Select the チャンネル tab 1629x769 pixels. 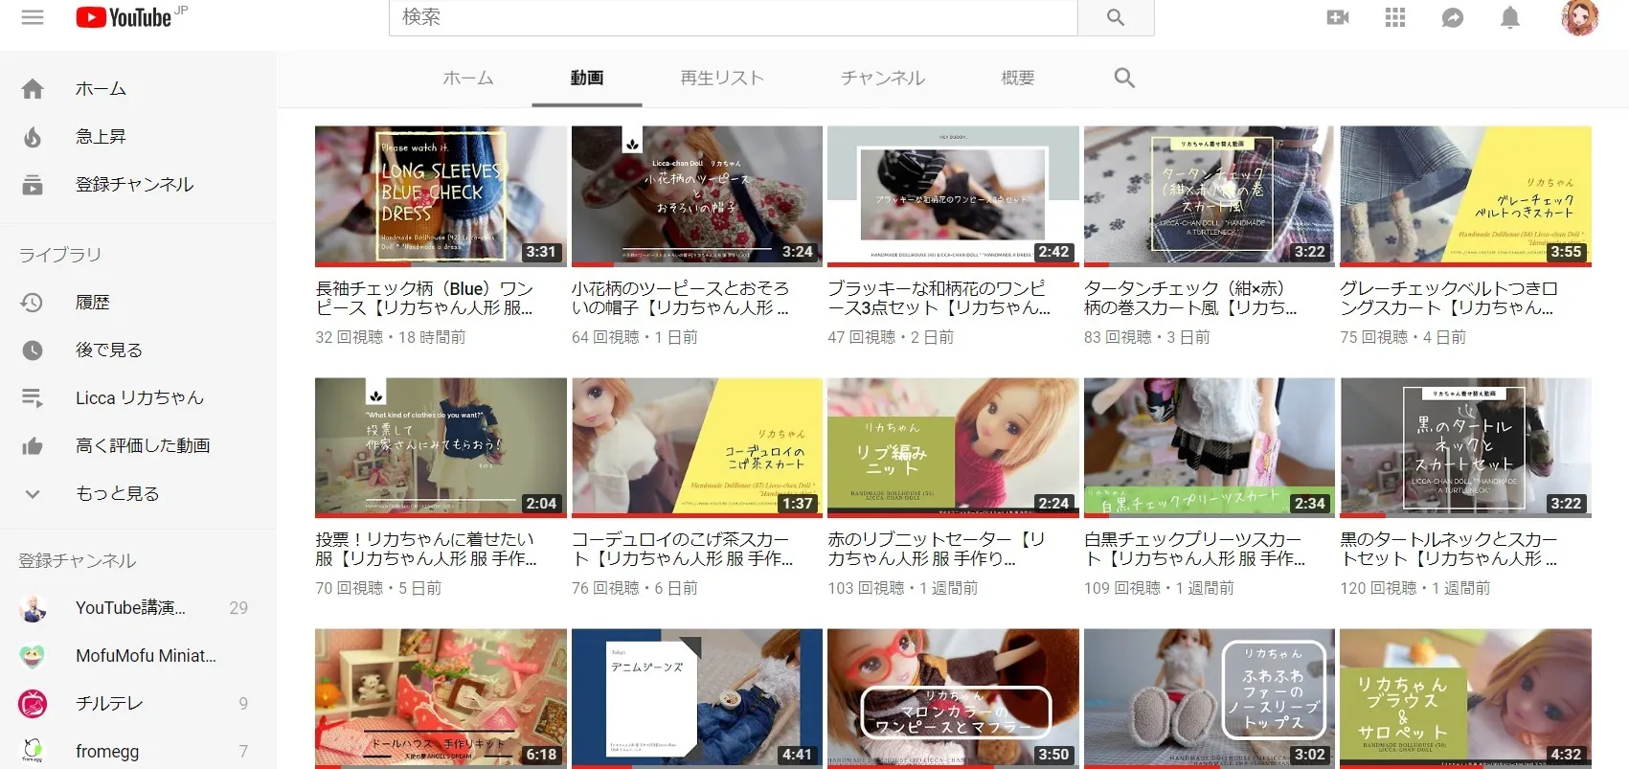[882, 78]
